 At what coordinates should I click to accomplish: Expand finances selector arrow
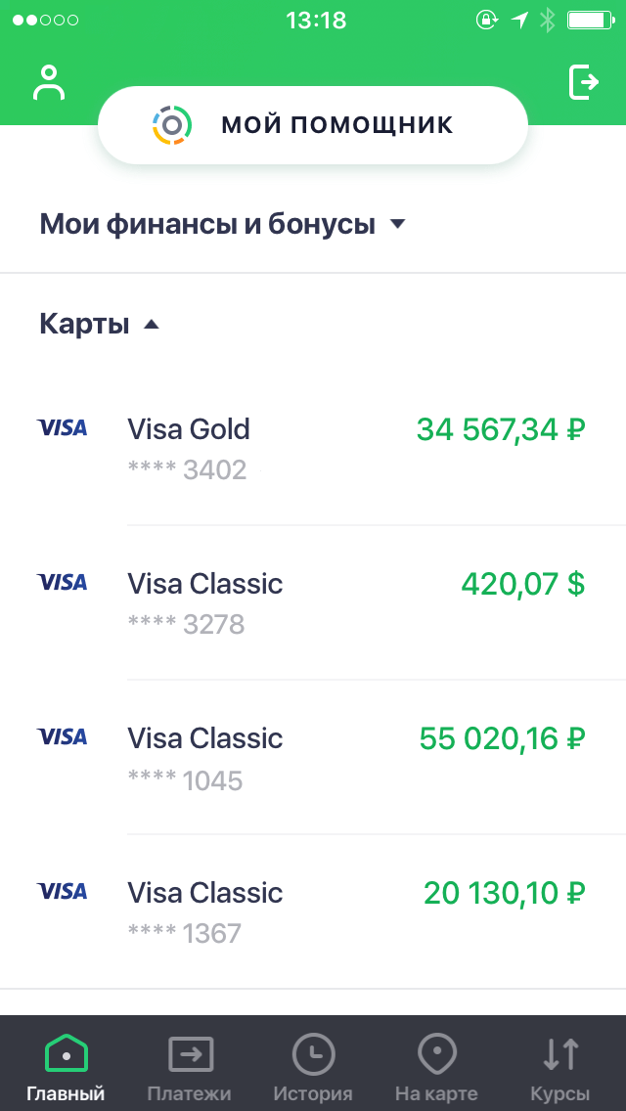point(397,223)
